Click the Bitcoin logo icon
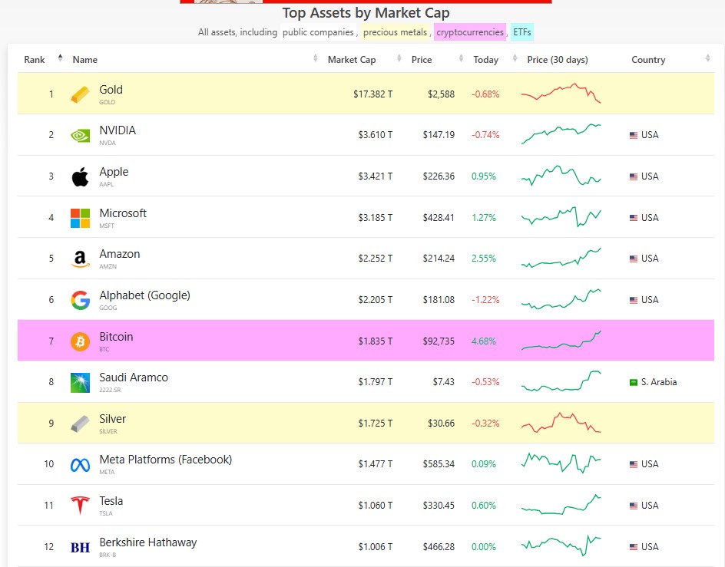 pyautogui.click(x=80, y=341)
